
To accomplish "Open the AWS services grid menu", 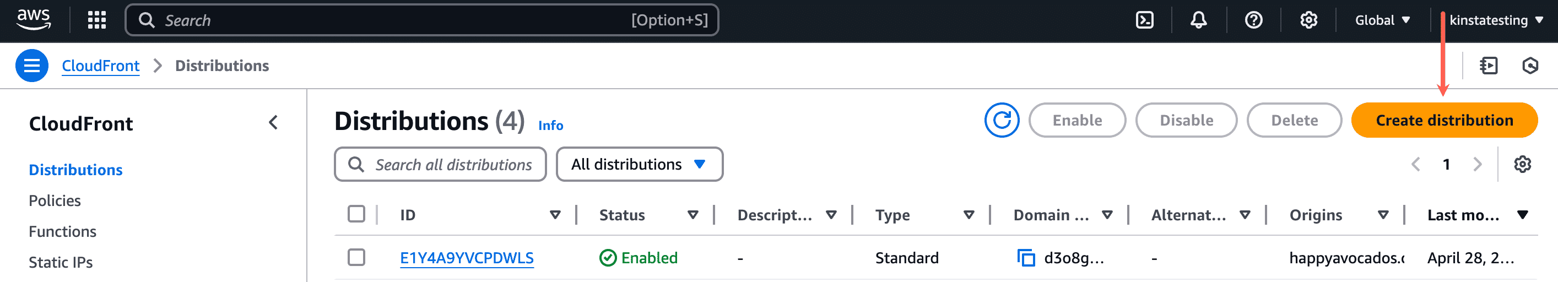I will (97, 20).
